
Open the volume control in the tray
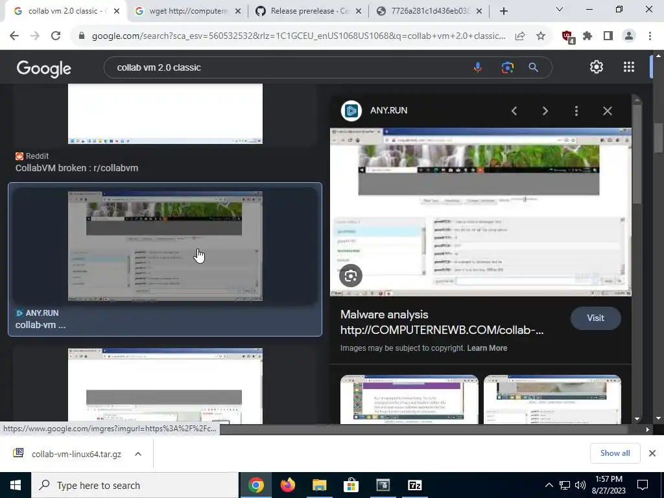click(x=580, y=485)
